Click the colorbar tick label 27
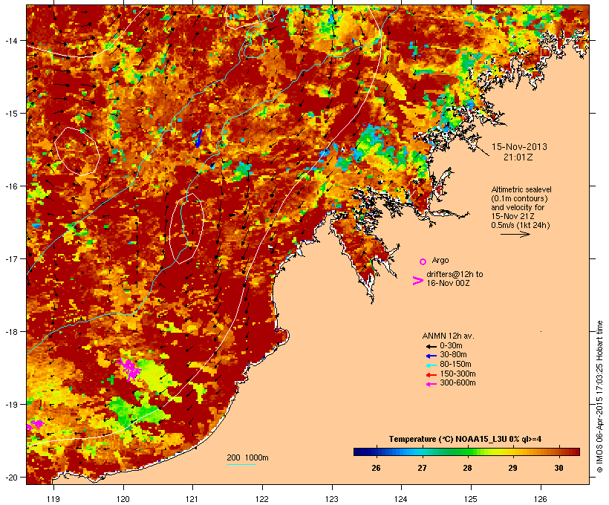Image resolution: width=609 pixels, height=505 pixels. [422, 468]
